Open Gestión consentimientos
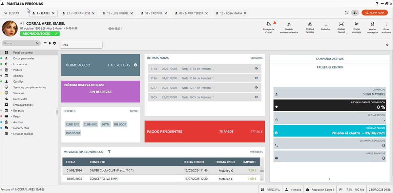Image resolution: width=393 pixels, height=193 pixels. coord(289,24)
